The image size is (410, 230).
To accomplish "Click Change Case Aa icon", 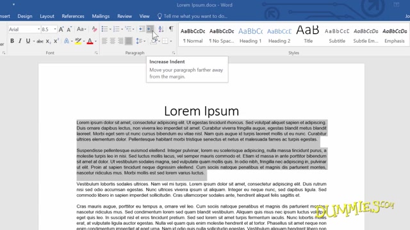I will (81, 29).
